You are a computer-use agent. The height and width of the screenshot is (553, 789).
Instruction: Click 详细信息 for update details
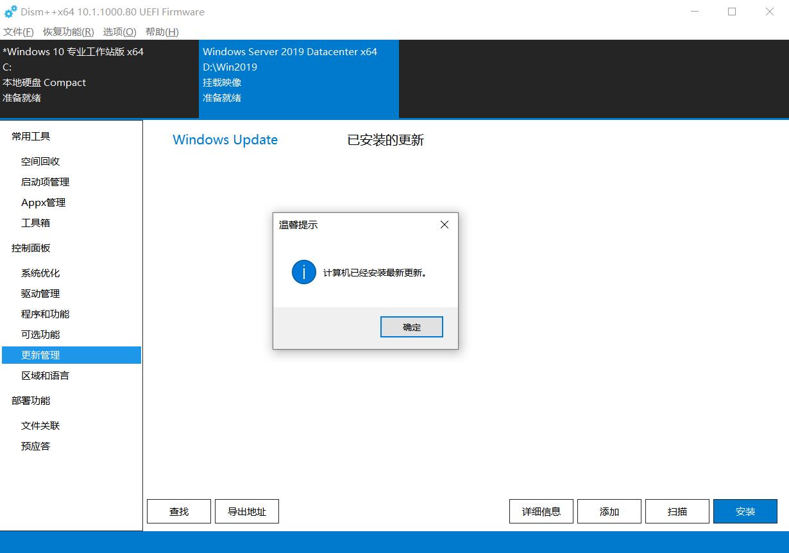tap(541, 511)
